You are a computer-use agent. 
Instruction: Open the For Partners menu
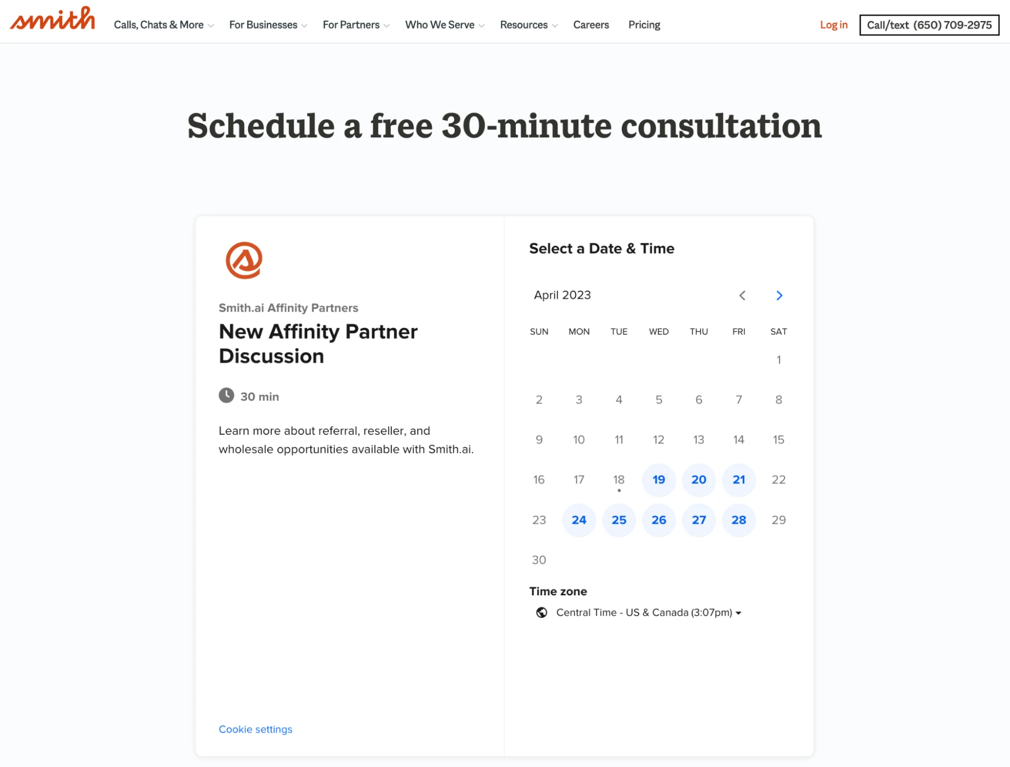pos(356,25)
